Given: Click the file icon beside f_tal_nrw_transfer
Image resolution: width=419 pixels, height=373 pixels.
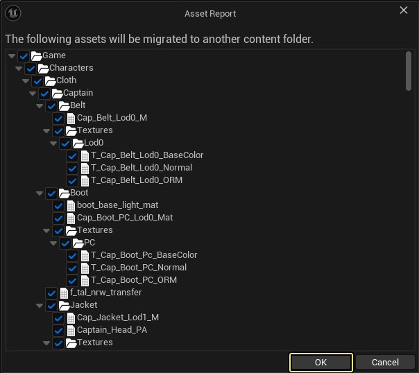Looking at the screenshot, I should pyautogui.click(x=64, y=293).
